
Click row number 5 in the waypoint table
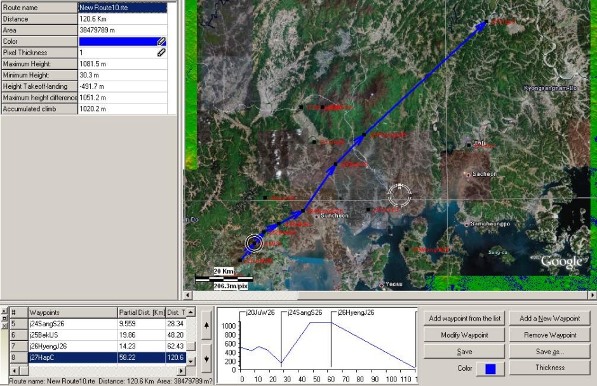18,324
